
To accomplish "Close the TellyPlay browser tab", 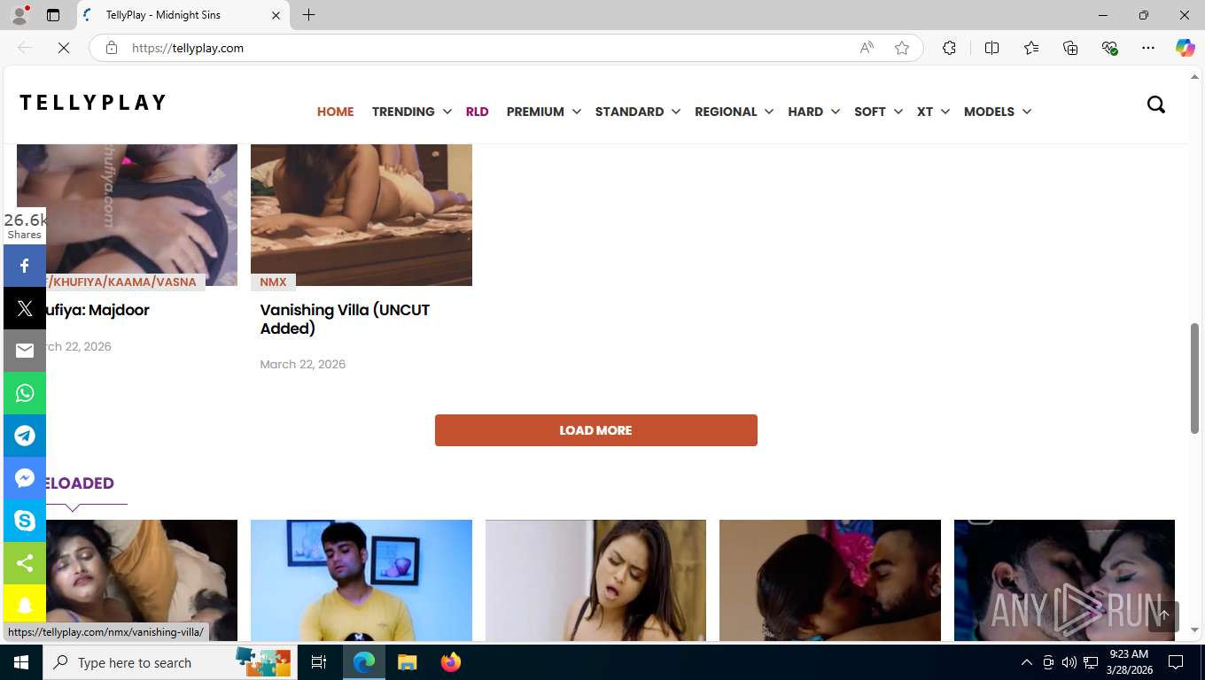I will (276, 15).
